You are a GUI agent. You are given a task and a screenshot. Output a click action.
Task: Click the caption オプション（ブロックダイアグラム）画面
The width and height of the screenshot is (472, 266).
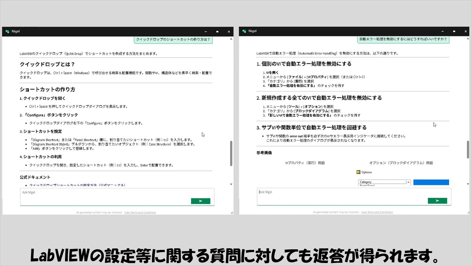(x=401, y=163)
